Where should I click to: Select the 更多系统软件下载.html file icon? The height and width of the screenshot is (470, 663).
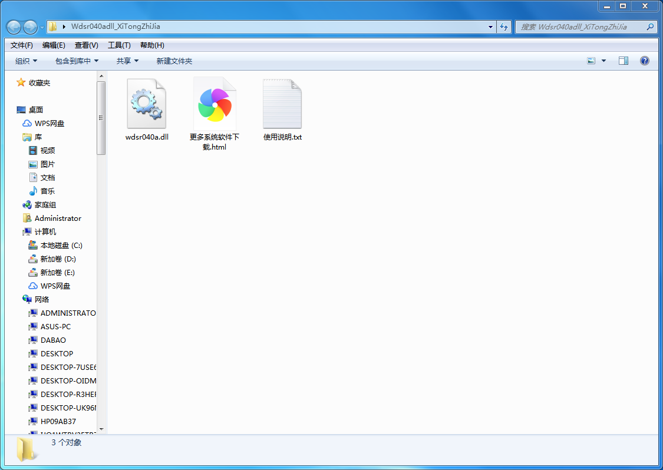(x=215, y=104)
